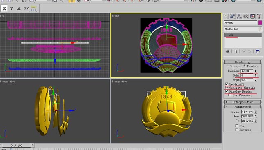Click the Make Unique stack icon
Image resolution: width=264 pixels, height=150 pixels.
pyautogui.click(x=244, y=51)
